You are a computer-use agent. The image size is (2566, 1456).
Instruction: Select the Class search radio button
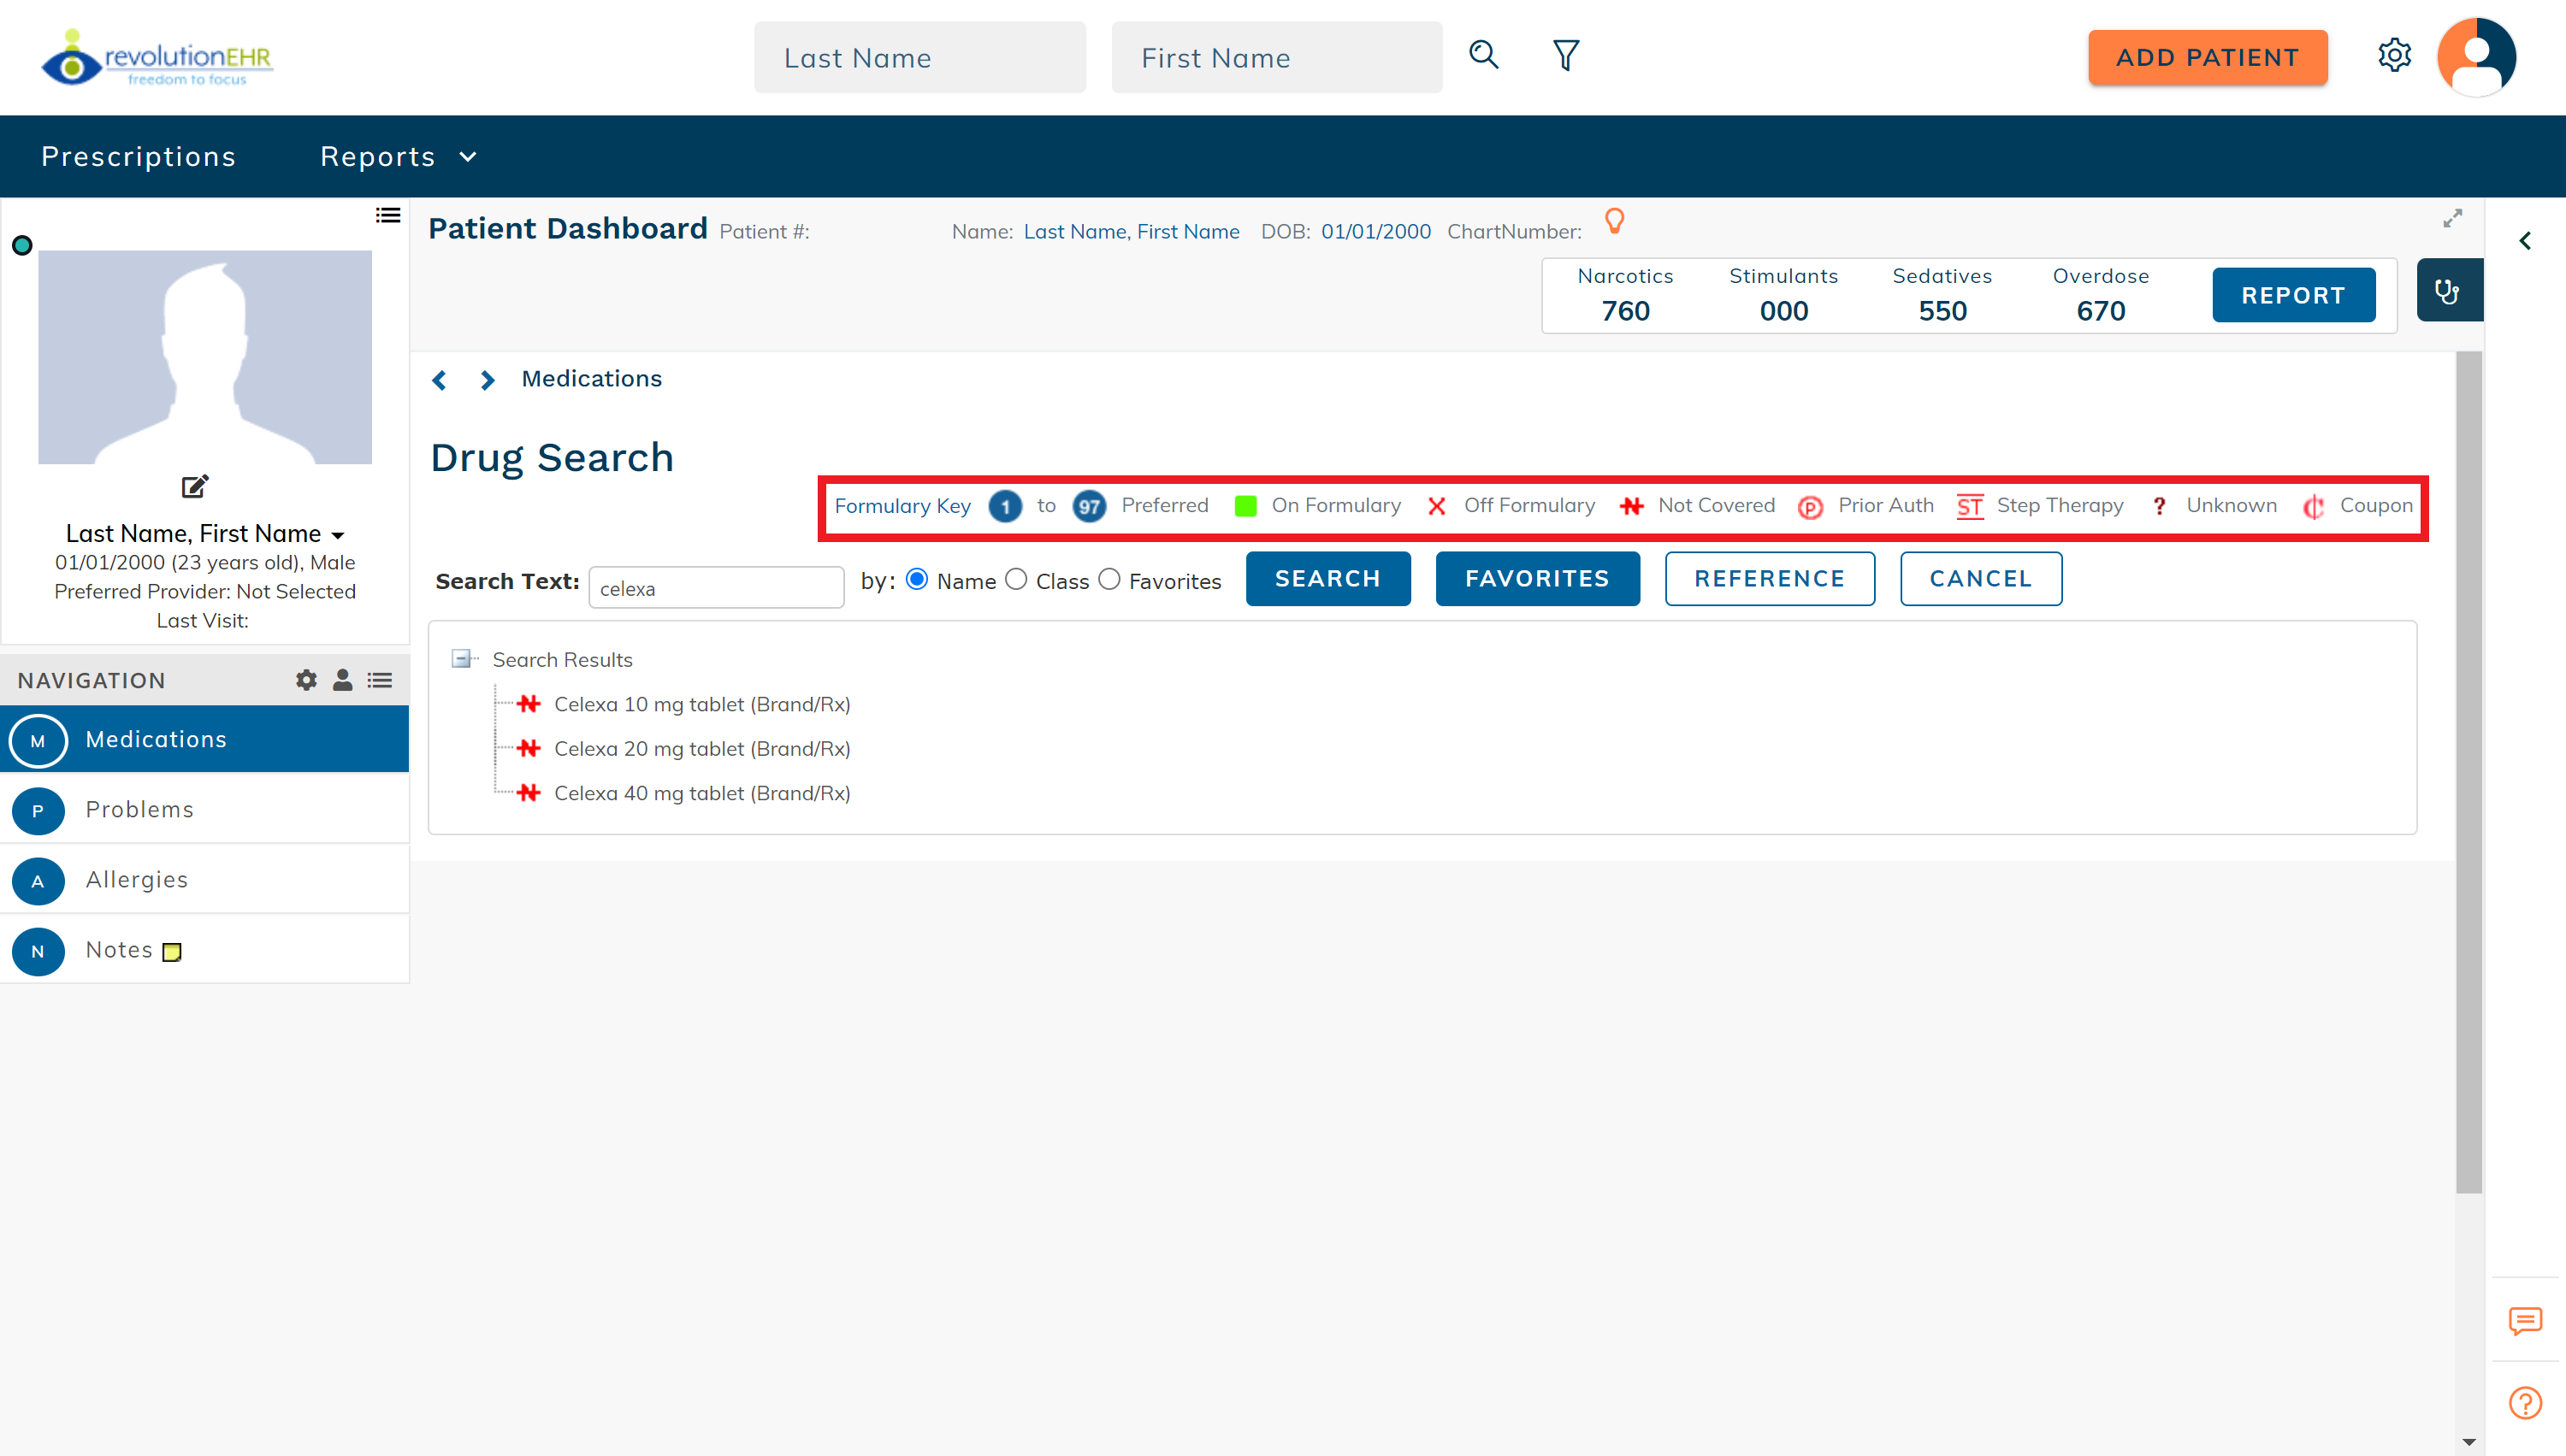coord(1017,579)
